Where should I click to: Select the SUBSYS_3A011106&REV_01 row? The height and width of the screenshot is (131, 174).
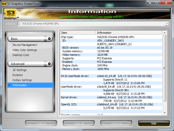click(x=111, y=44)
